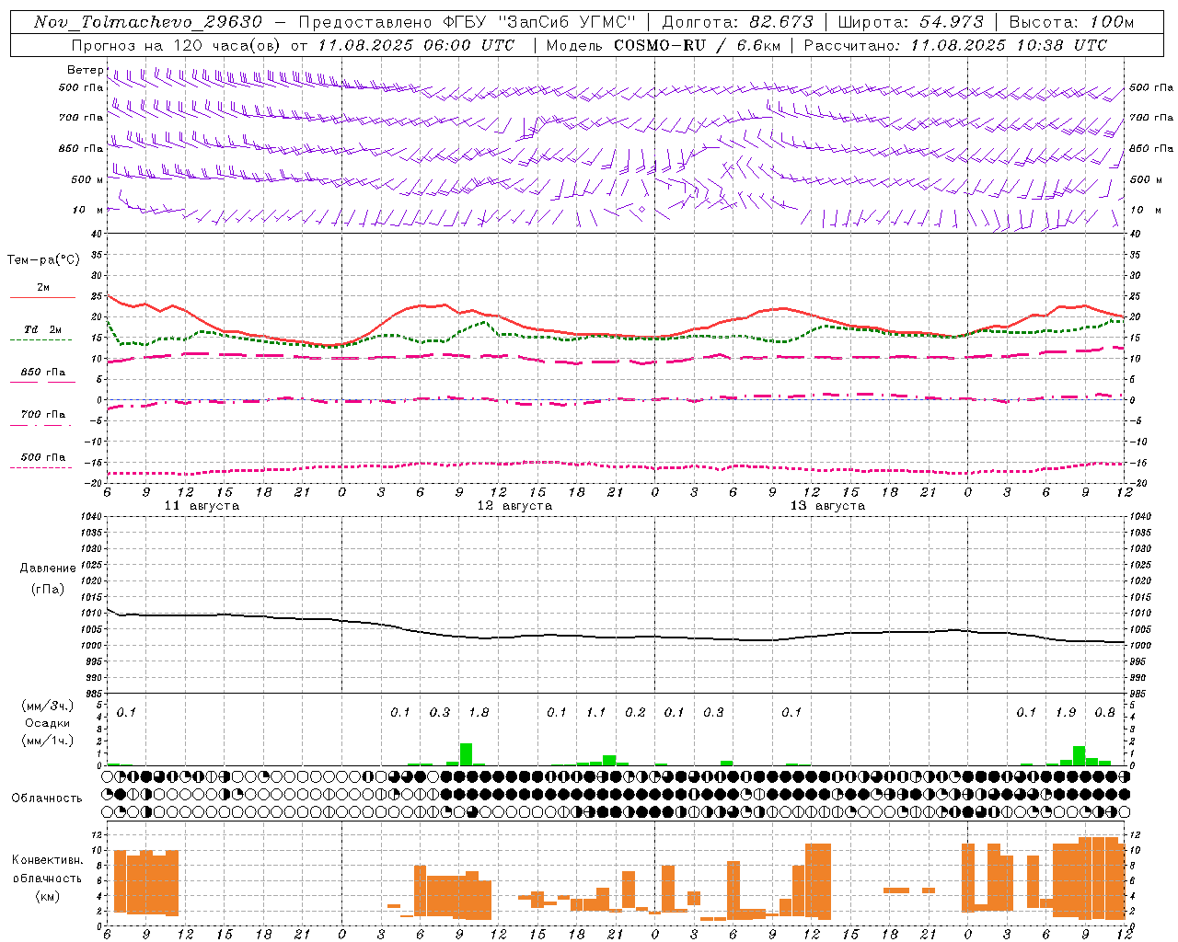Select the "Td 2м" dew point legend entry

click(x=43, y=329)
